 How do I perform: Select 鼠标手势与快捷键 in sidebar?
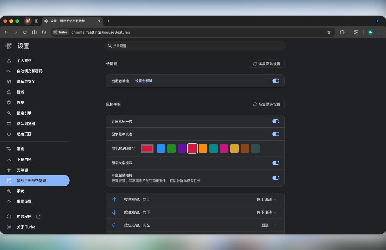click(x=35, y=181)
